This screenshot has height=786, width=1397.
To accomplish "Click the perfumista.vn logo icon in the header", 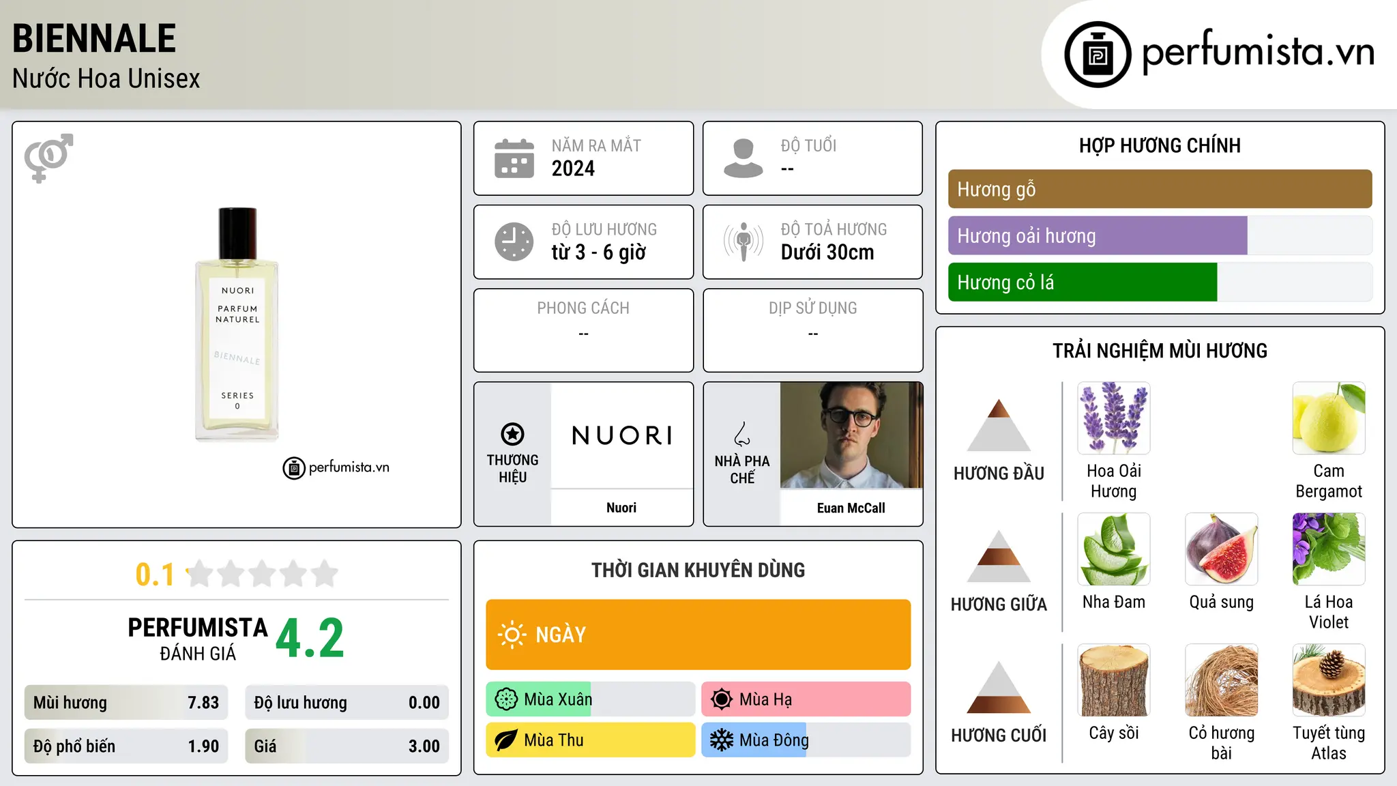I will (x=1098, y=54).
